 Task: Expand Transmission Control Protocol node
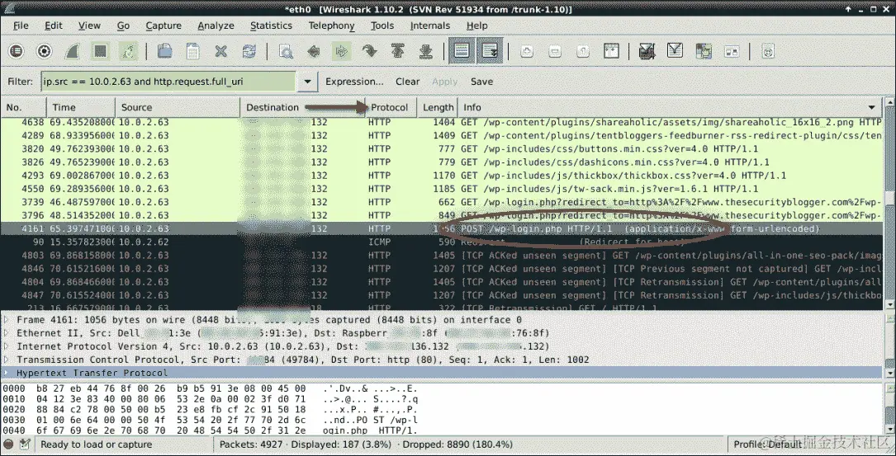(x=7, y=360)
